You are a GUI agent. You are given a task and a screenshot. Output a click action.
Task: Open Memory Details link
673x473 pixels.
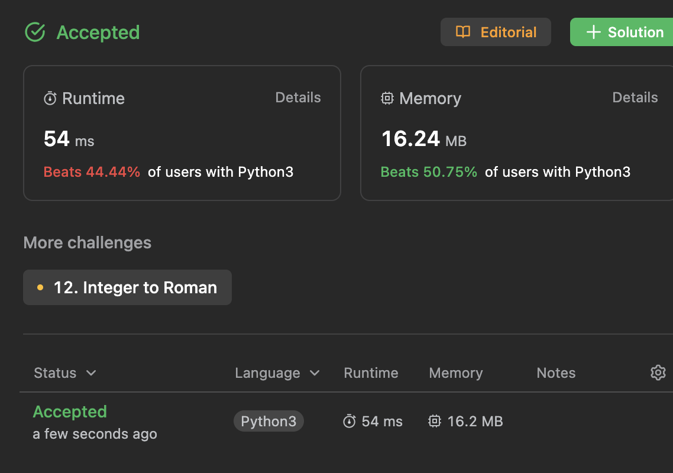pos(635,98)
